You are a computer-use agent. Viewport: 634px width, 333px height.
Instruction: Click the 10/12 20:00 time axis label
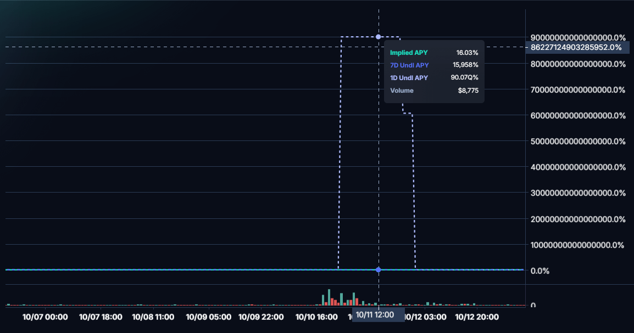pyautogui.click(x=477, y=317)
